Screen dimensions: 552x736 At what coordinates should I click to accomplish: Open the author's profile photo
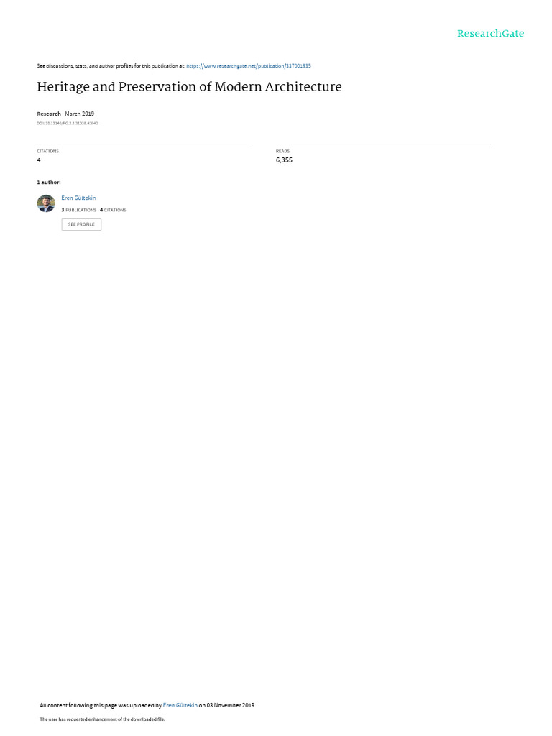tap(46, 203)
